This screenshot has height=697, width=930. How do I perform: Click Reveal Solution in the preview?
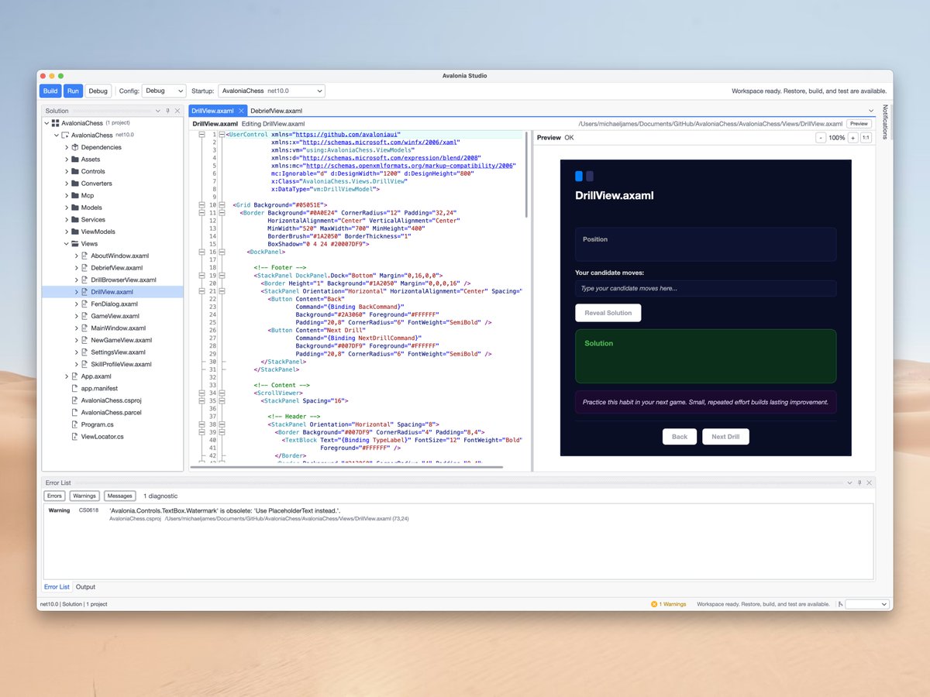[608, 313]
